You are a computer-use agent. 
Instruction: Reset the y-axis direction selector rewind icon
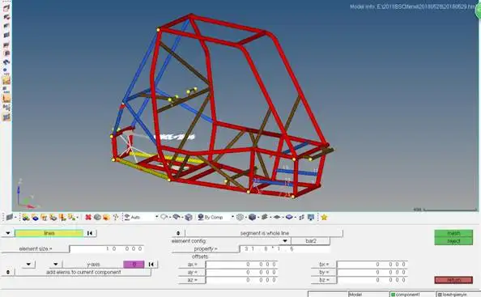[x=151, y=264]
